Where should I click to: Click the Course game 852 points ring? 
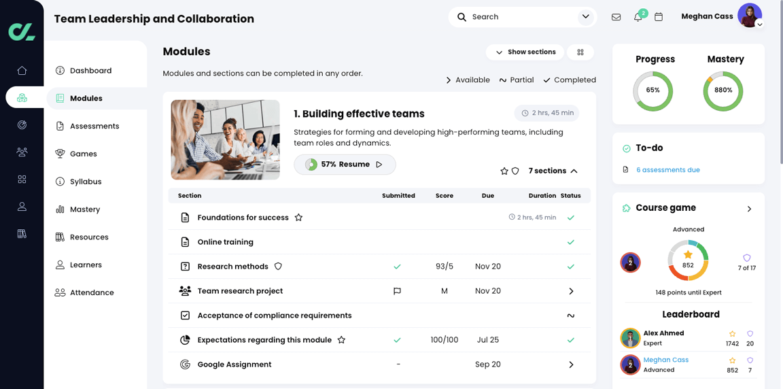(x=688, y=260)
